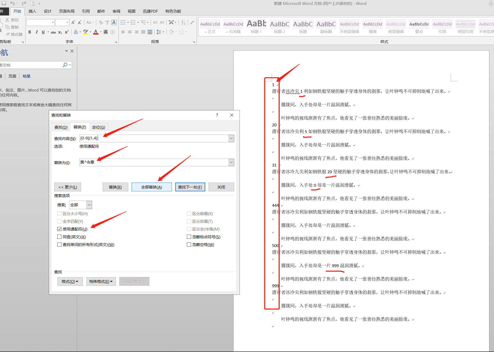The height and width of the screenshot is (352, 494).
Task: Uncheck 使用通配符 in search options
Action: click(x=59, y=229)
